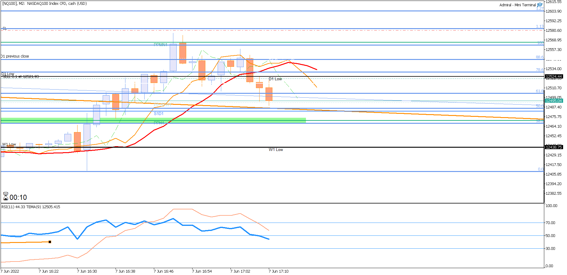The height and width of the screenshot is (275, 567).
Task: Click the 'D1 previous close' line label
Action: tap(15, 56)
